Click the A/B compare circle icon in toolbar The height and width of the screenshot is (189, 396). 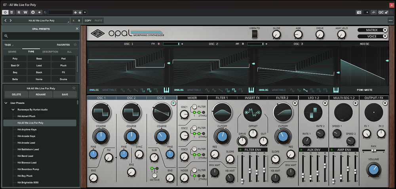pyautogui.click(x=33, y=12)
